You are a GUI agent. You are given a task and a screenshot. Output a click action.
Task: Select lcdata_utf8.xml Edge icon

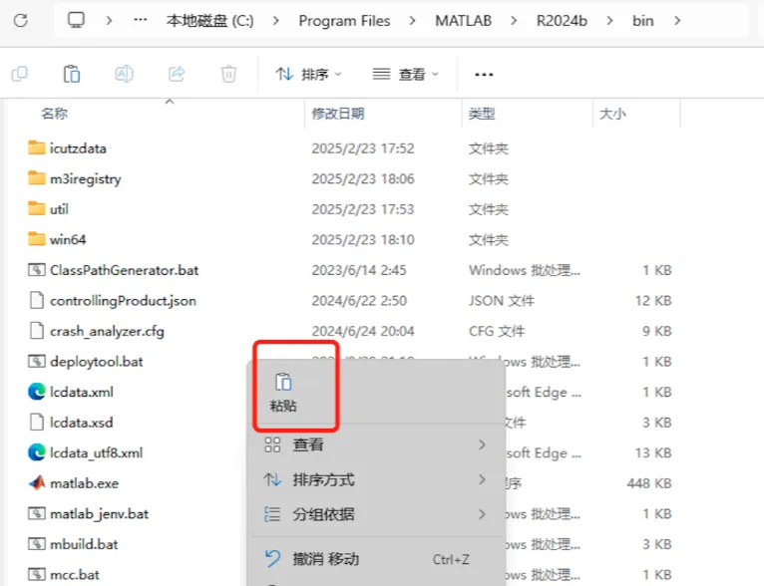(x=37, y=452)
